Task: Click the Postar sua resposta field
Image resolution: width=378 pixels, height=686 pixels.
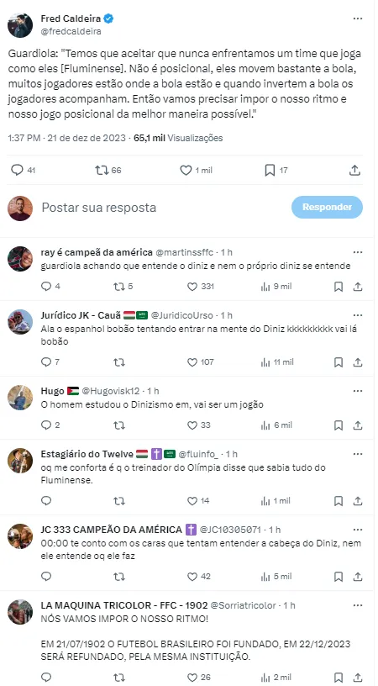Action: point(99,208)
